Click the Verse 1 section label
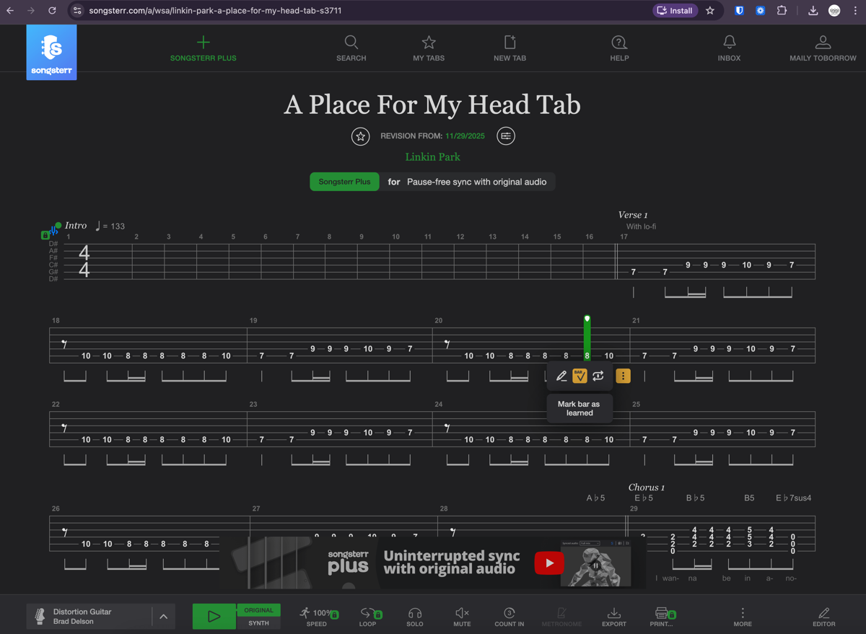Screen dimensions: 866x634 (x=633, y=215)
